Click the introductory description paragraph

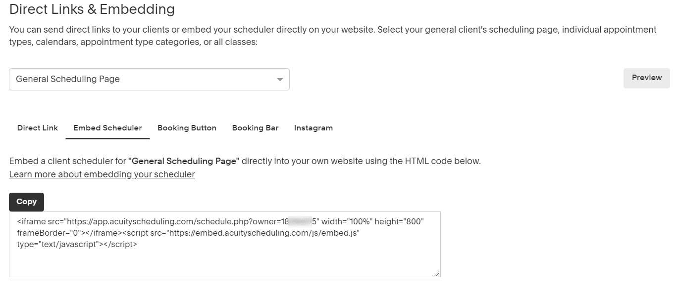point(333,36)
